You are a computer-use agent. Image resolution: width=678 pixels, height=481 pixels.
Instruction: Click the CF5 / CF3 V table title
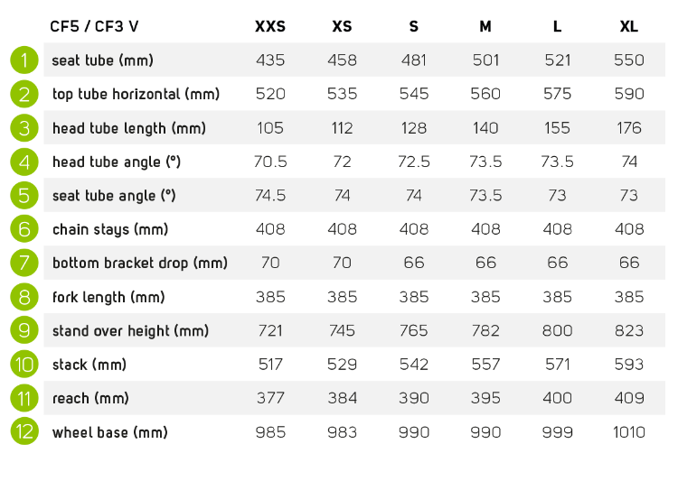[94, 27]
